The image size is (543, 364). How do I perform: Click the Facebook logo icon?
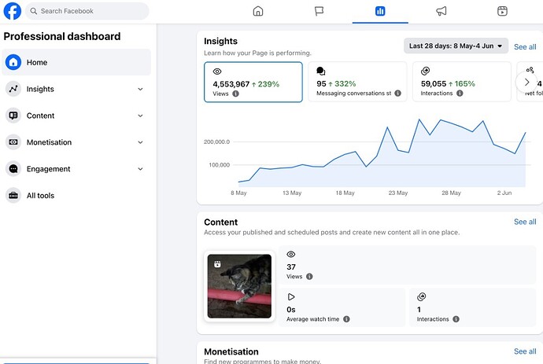tap(12, 11)
